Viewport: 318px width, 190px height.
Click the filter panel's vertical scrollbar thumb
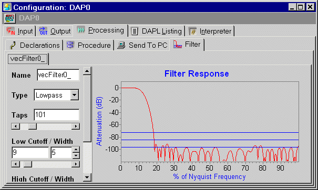click(87, 108)
